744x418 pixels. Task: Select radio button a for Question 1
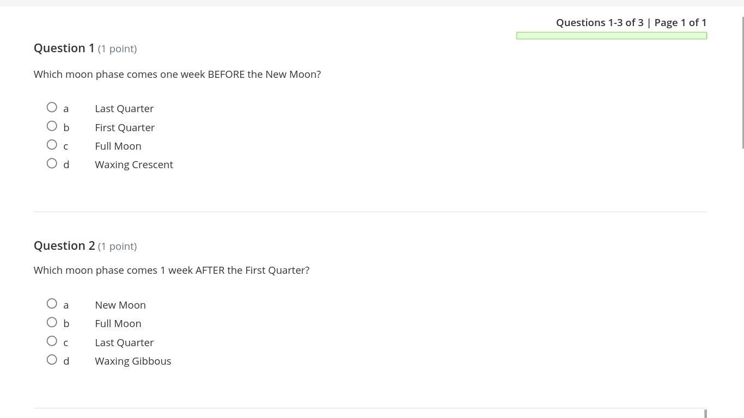coord(52,107)
